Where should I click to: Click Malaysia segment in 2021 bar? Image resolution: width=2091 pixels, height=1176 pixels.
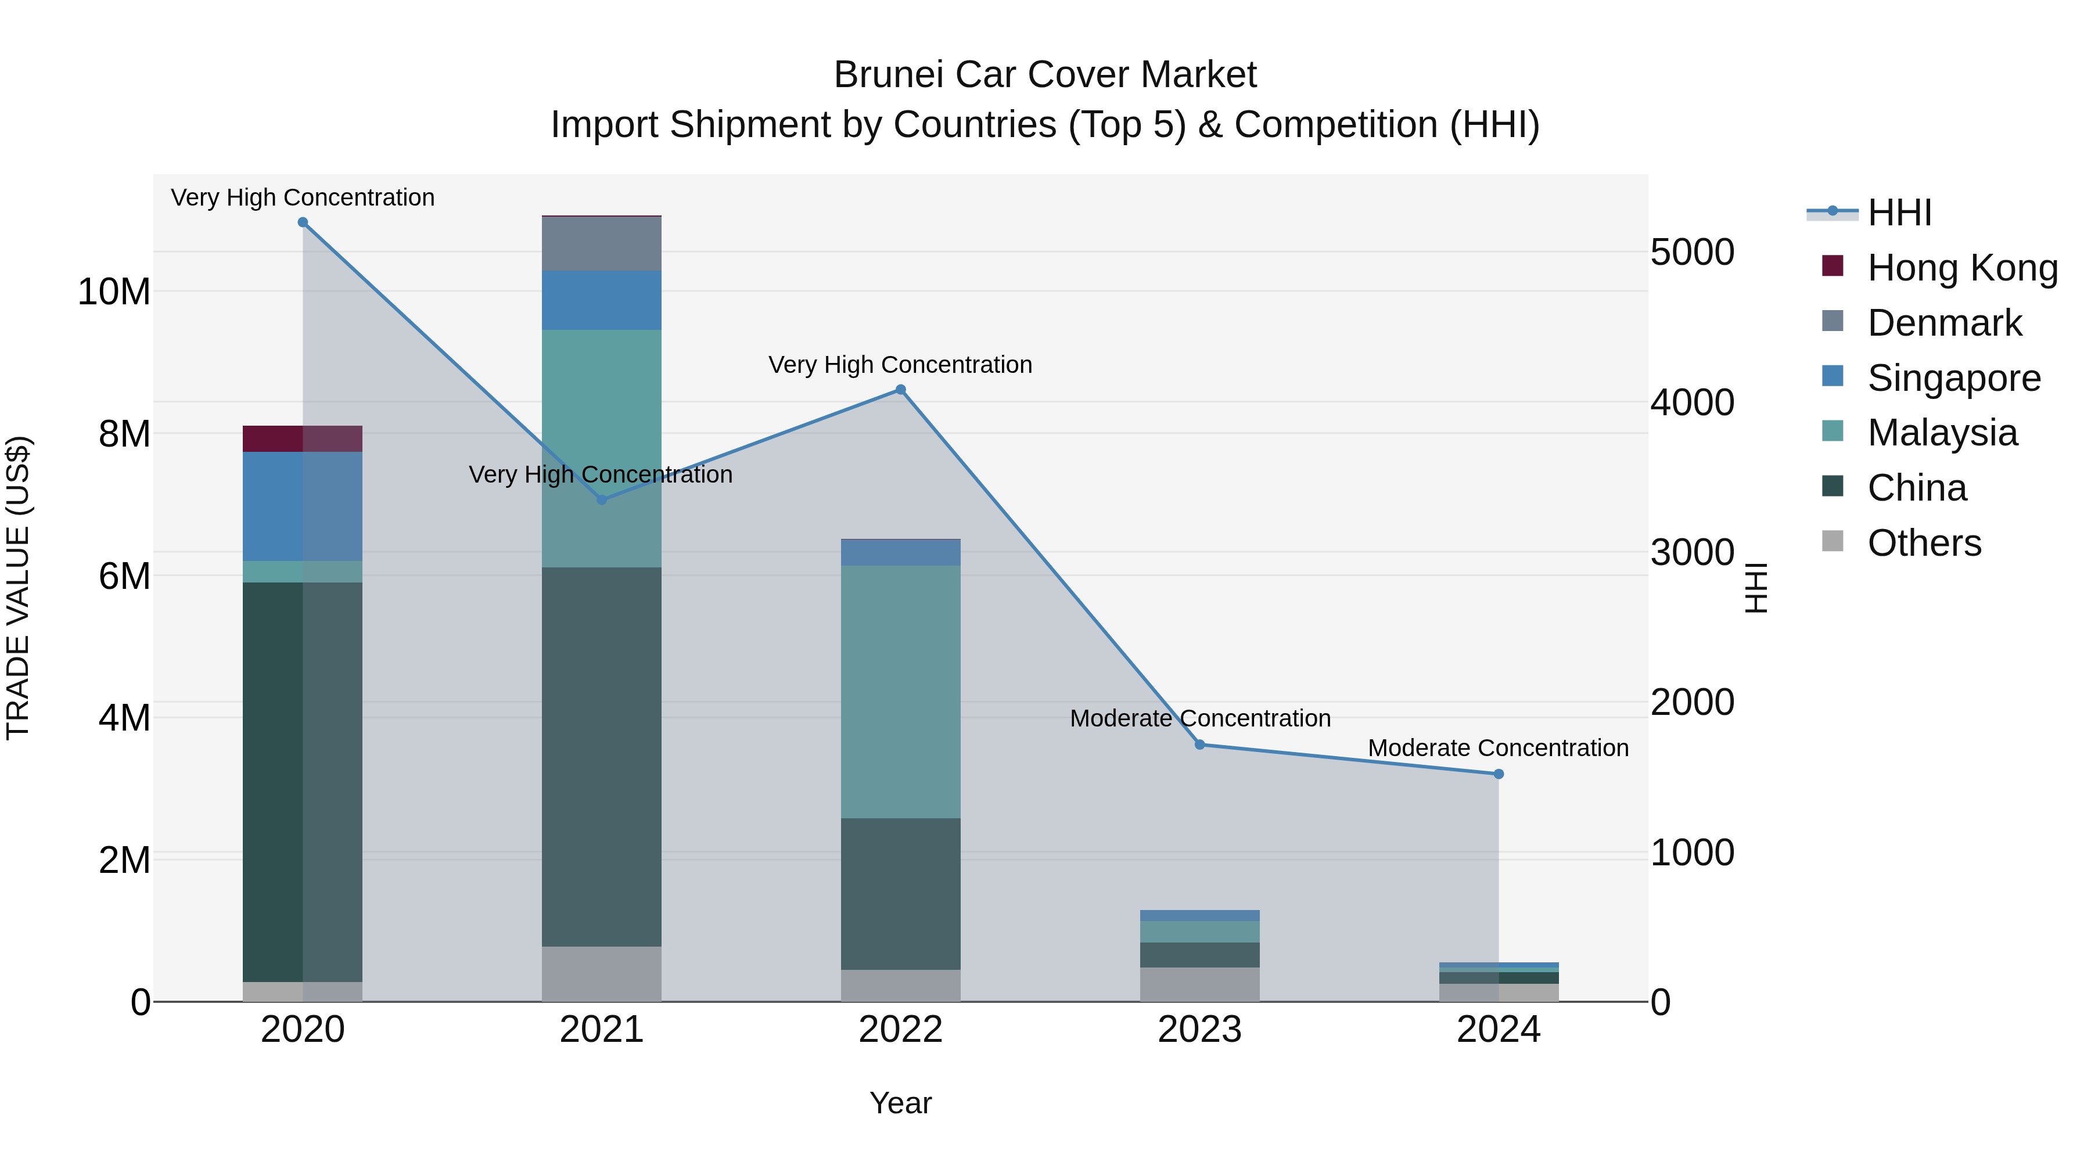click(602, 449)
